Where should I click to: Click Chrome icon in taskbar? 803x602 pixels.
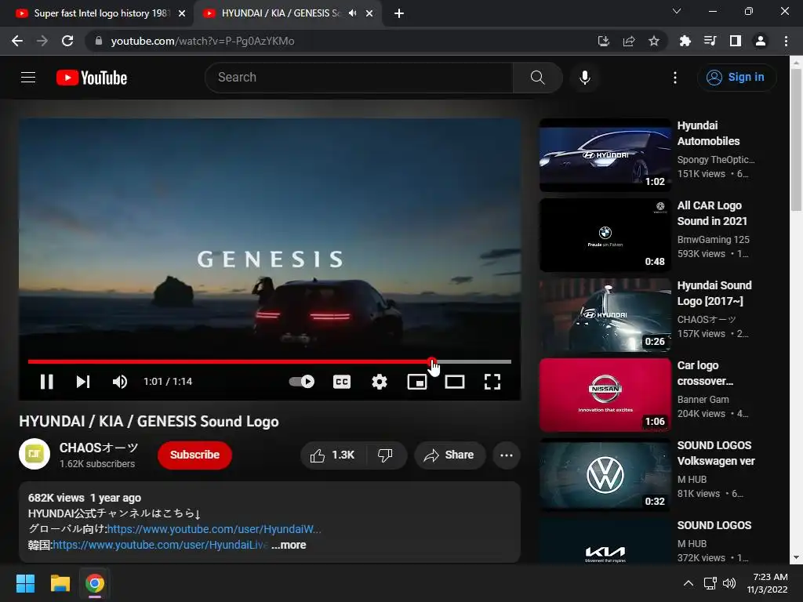pos(95,583)
